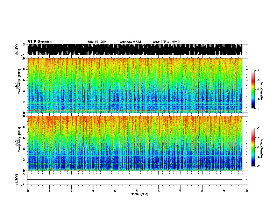Click ch.2 frequency tick label "6"

(x=24, y=138)
